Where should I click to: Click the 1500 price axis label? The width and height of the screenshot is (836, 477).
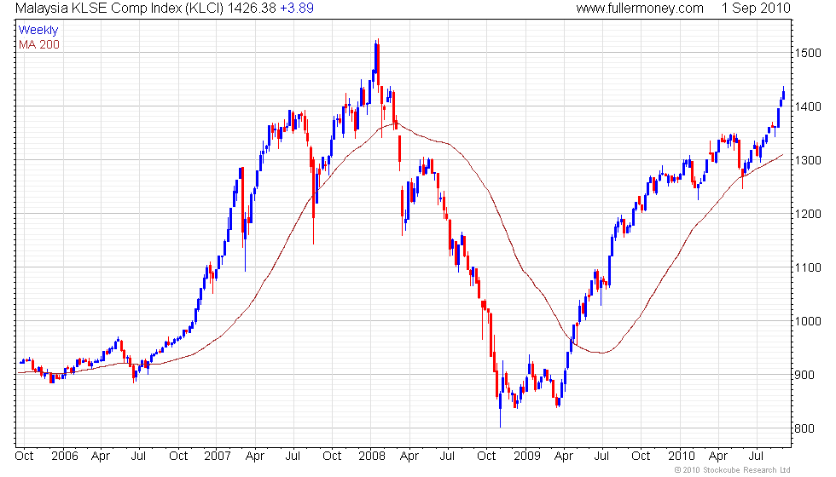[808, 53]
